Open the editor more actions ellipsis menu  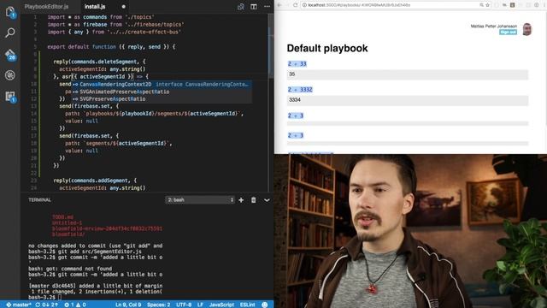tap(267, 6)
